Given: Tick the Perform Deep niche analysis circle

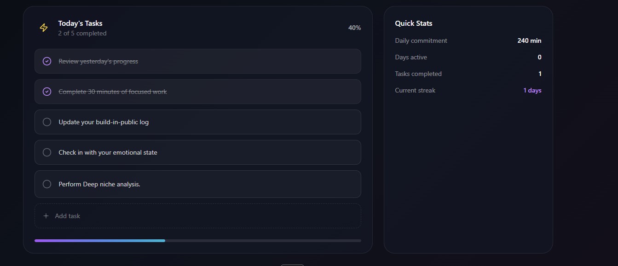Looking at the screenshot, I should click(x=47, y=184).
